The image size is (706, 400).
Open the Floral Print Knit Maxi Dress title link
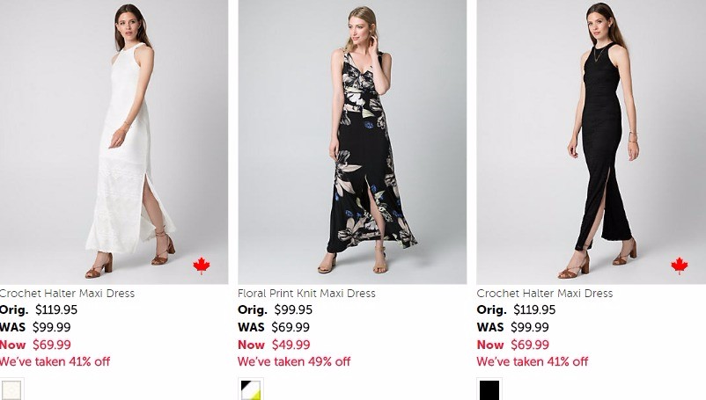pos(306,294)
